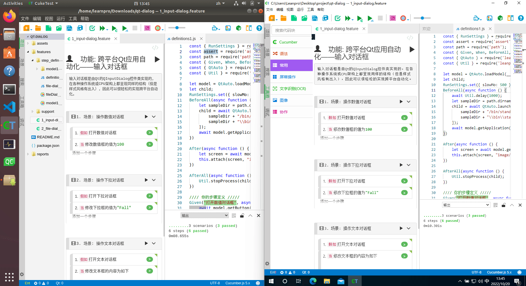The image size is (526, 286).
Task: Click run feature play icon in Ubuntu toolbar
Action: pyautogui.click(x=114, y=28)
